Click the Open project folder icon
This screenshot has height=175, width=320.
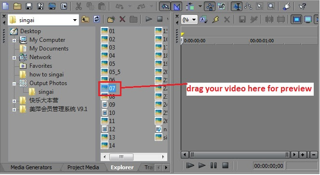(17, 6)
